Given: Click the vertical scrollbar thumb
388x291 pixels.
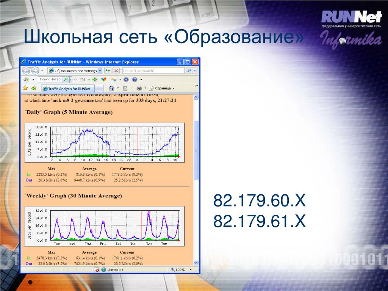Looking at the screenshot, I should [x=196, y=150].
